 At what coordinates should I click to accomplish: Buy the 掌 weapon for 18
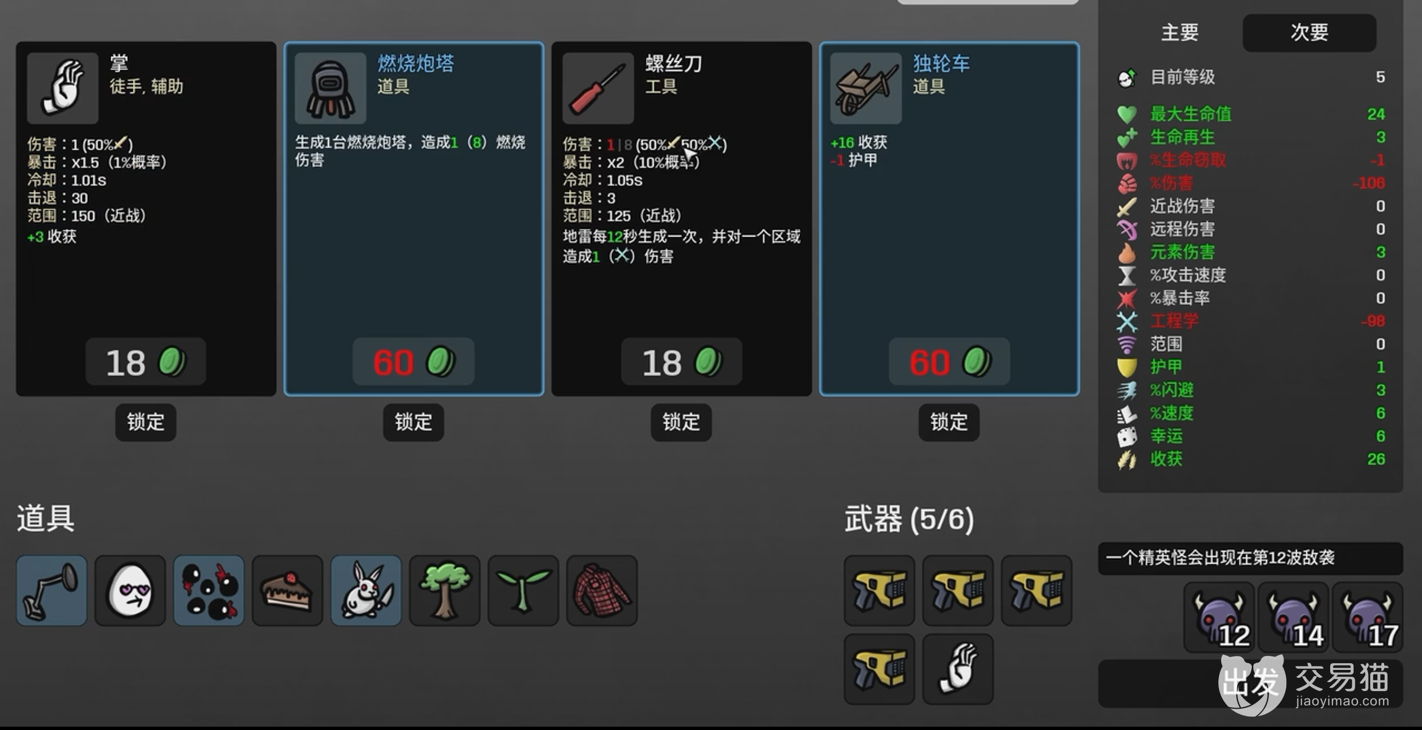[146, 362]
